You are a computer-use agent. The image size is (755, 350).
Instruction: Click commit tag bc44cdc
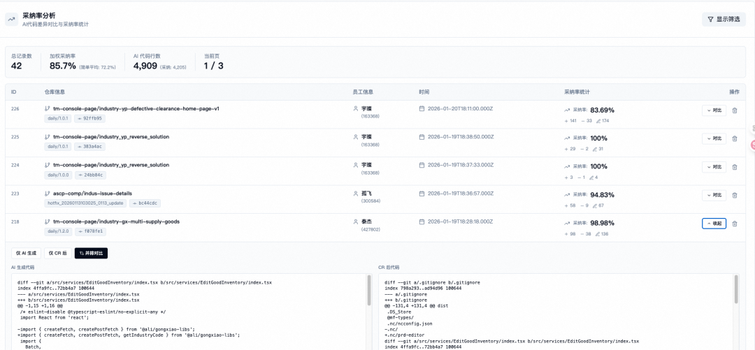[145, 203]
